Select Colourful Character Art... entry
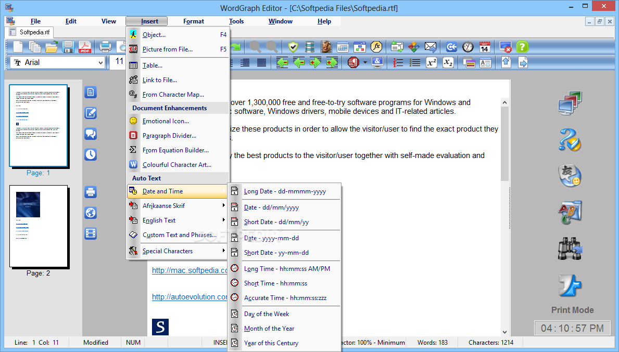The height and width of the screenshot is (352, 619). pos(177,165)
